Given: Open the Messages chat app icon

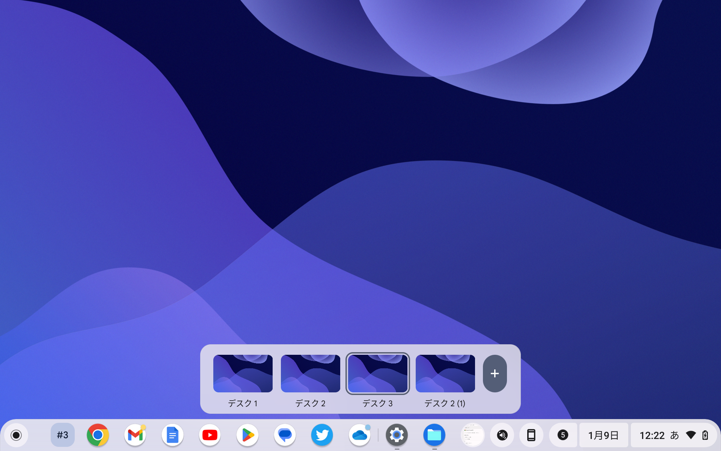Looking at the screenshot, I should 285,435.
